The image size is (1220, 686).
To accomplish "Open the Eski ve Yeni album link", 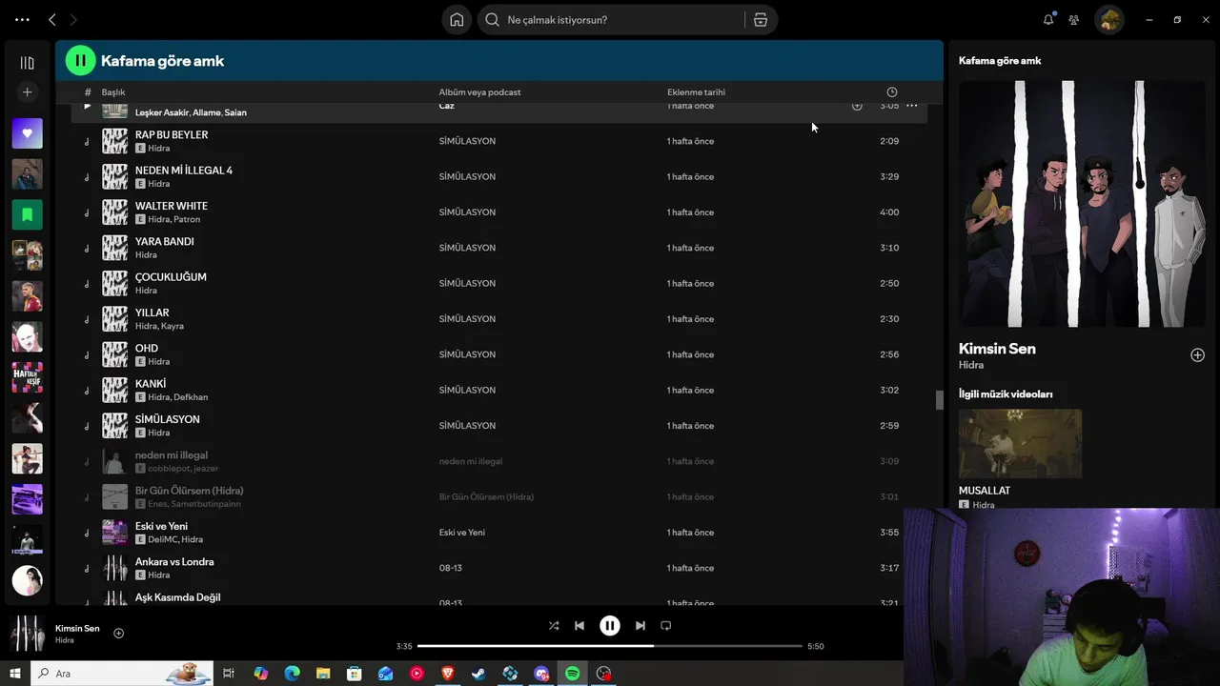I will (x=462, y=533).
